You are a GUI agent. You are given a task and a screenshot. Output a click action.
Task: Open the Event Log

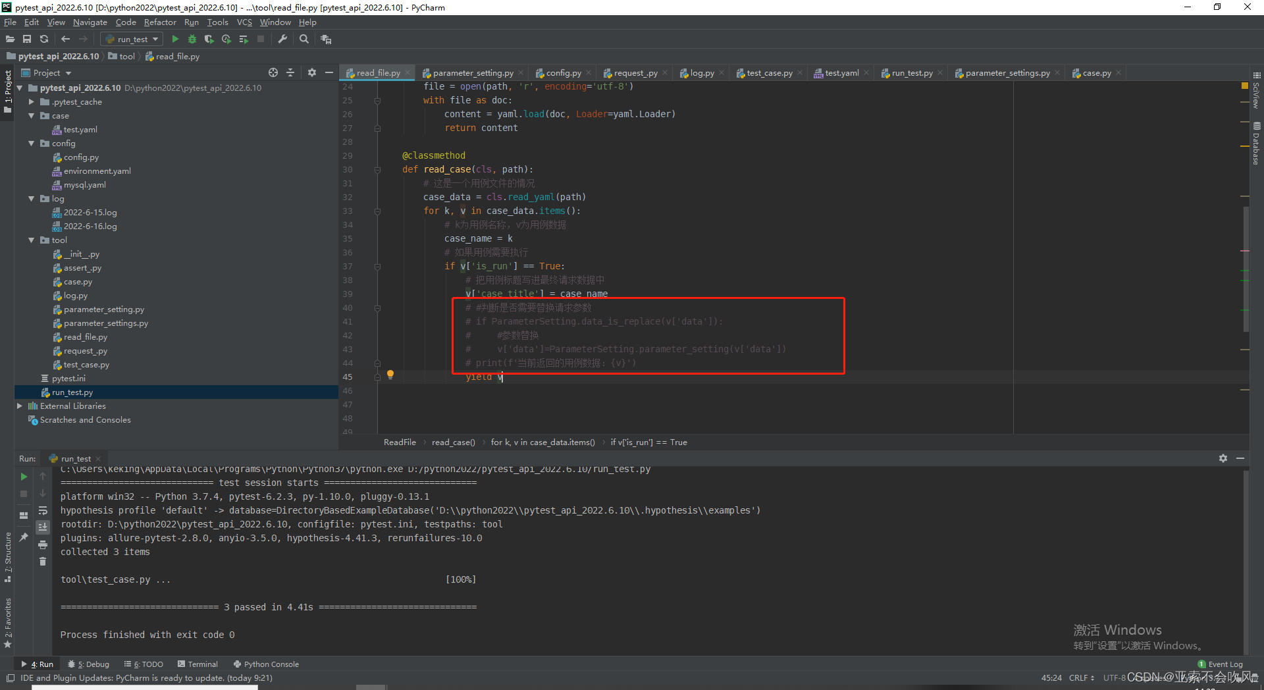(x=1220, y=664)
